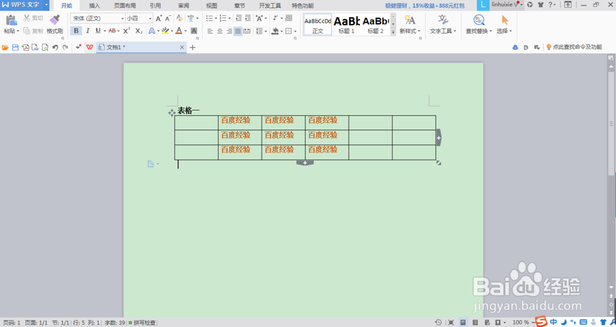Click the skin (shirt) icon in title bar
Viewport: 616px width, 327px height.
pos(541,5)
